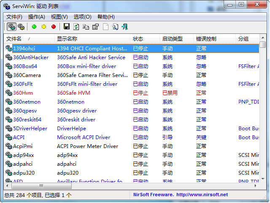Open the 文件(F) menu
Screen dimensions: 270x203
point(14,17)
